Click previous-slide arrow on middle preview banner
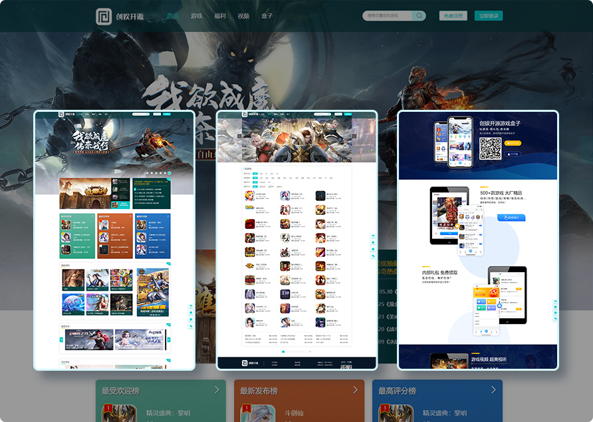The image size is (593, 422). (x=239, y=136)
